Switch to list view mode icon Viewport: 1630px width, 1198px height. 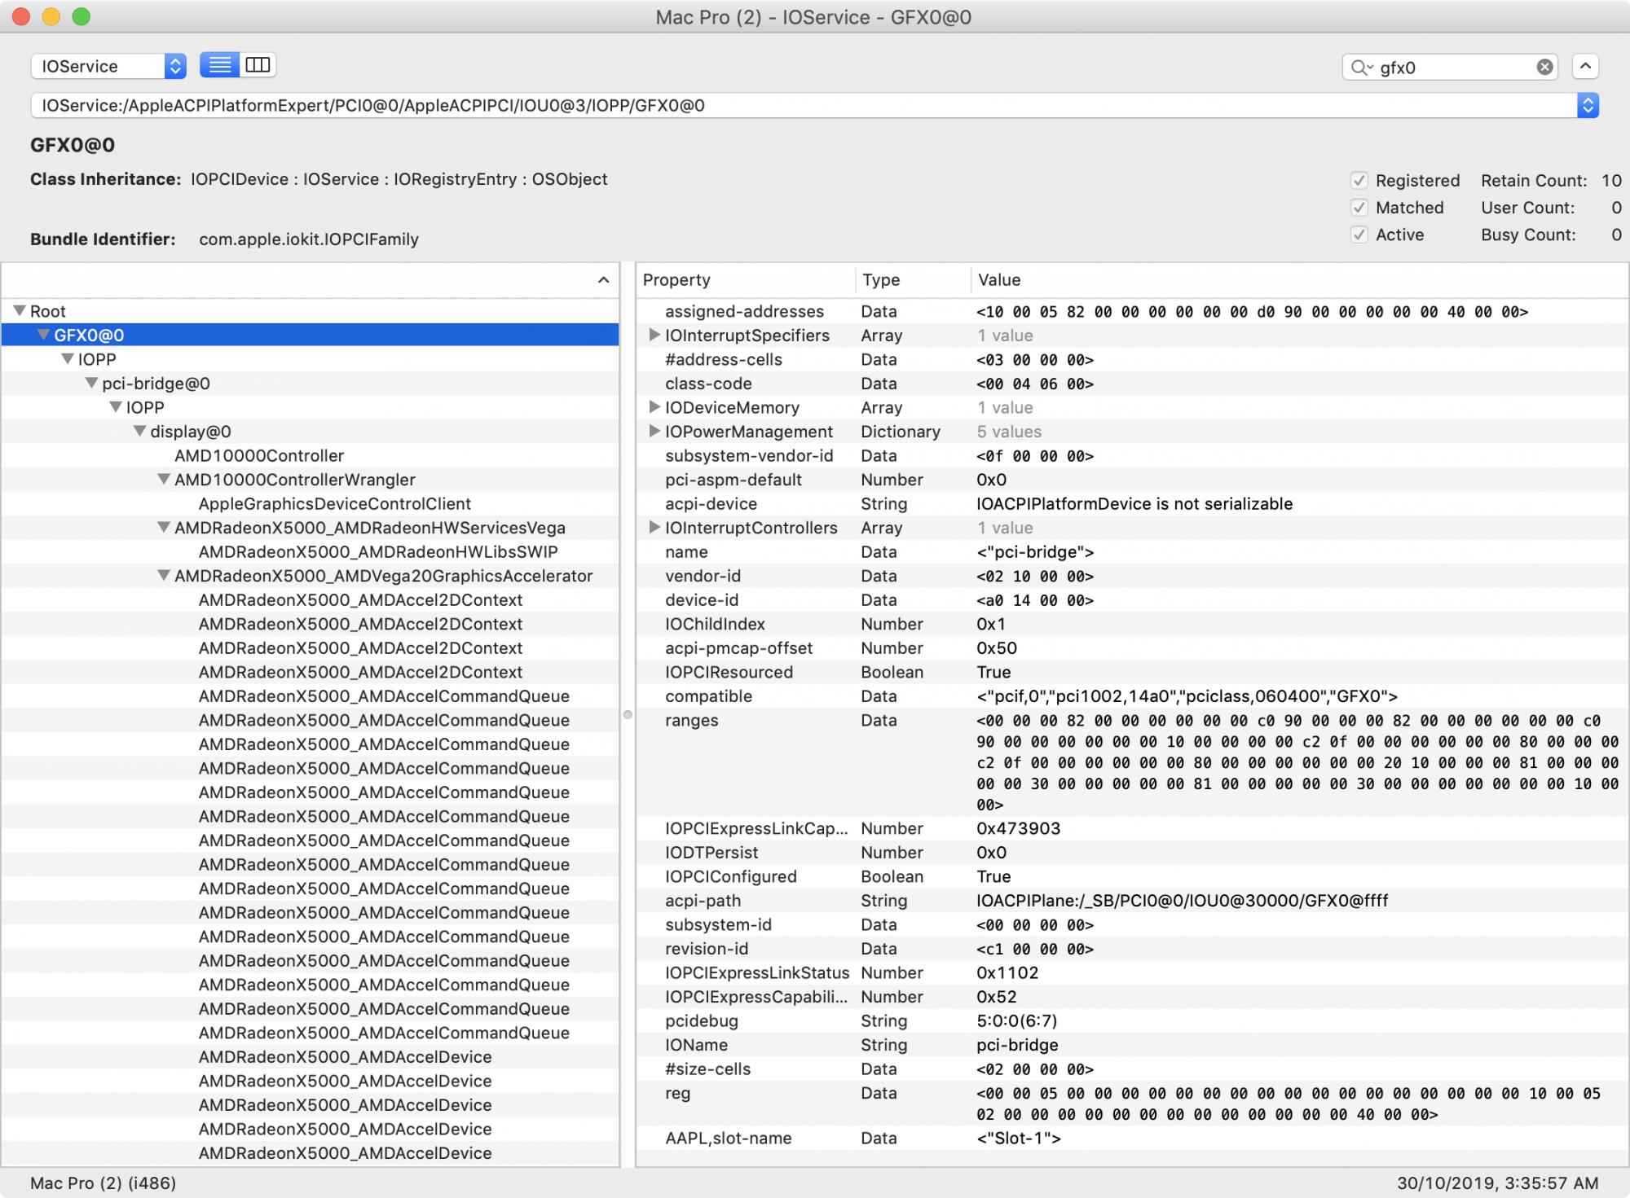pyautogui.click(x=219, y=65)
